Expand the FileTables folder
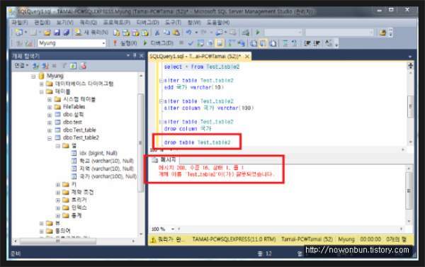The width and height of the screenshot is (425, 267). pos(50,107)
